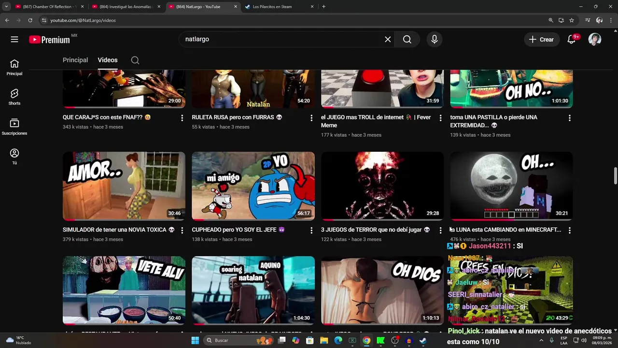618x348 pixels.
Task: Go to Principal in the sidebar
Action: click(14, 67)
